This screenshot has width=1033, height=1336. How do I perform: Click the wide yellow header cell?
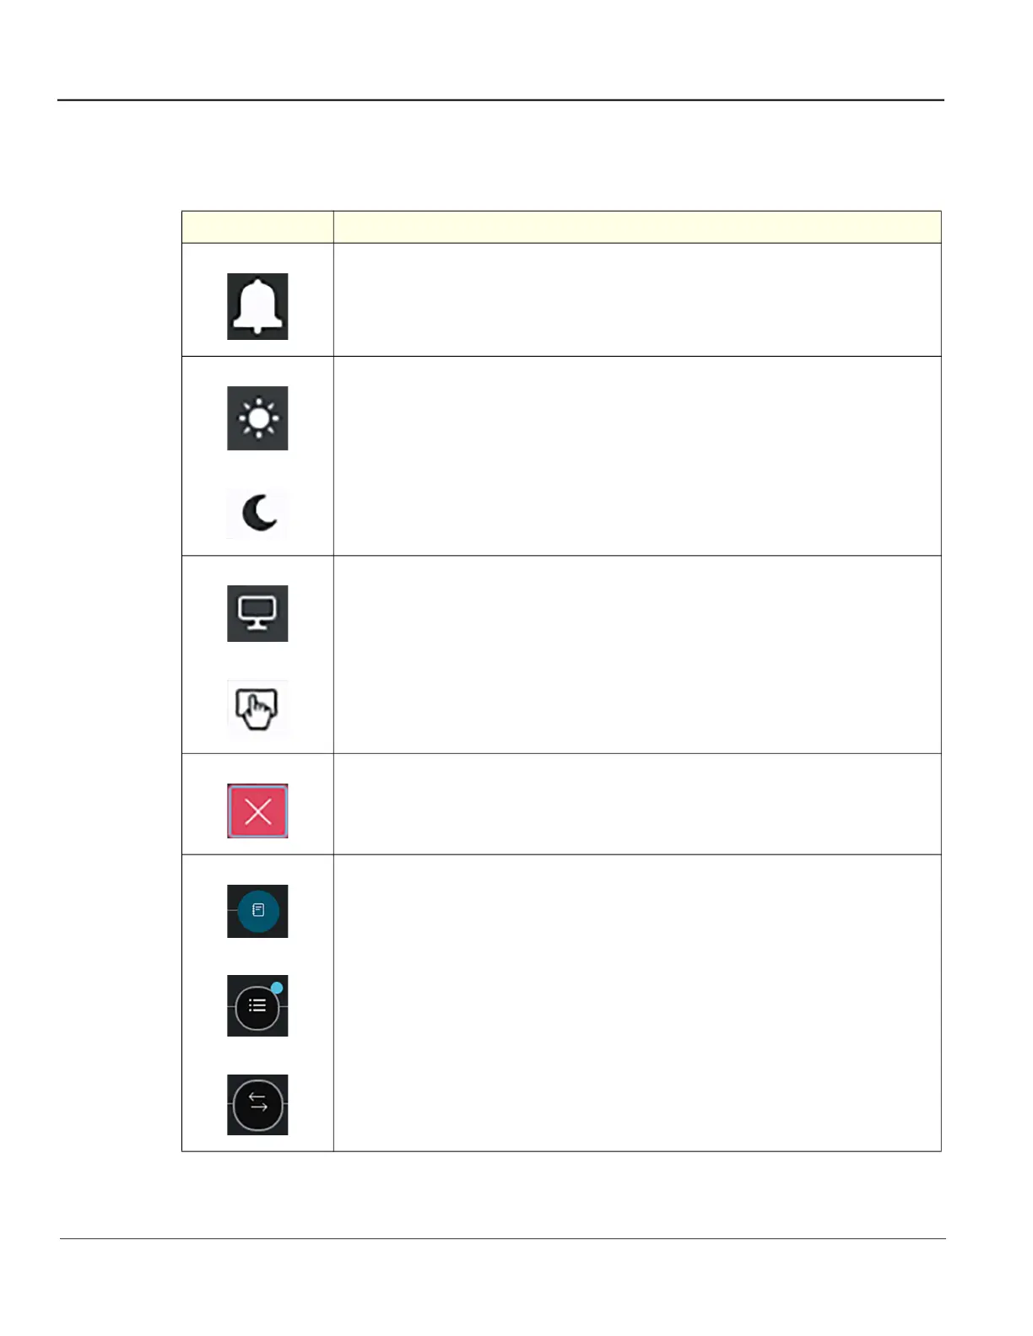pos(637,227)
